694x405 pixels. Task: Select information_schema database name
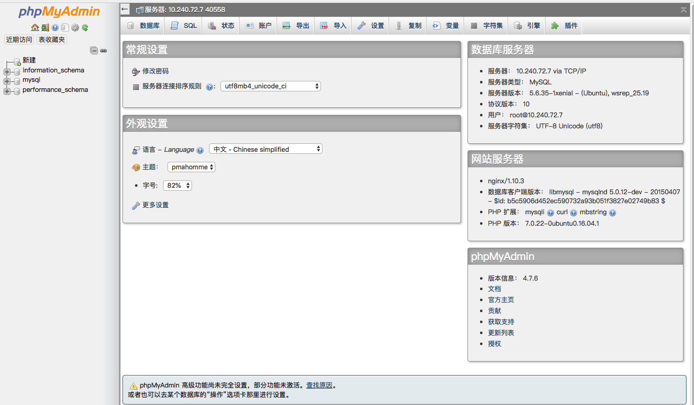point(53,70)
